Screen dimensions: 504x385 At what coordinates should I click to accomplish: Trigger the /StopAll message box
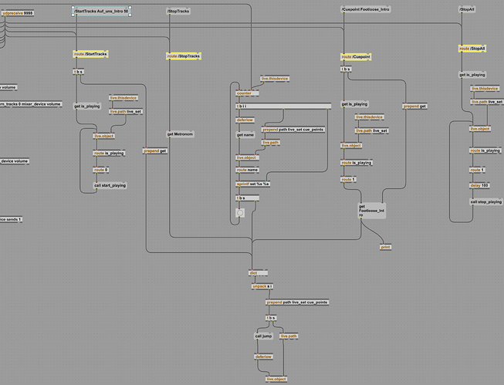pyautogui.click(x=467, y=9)
